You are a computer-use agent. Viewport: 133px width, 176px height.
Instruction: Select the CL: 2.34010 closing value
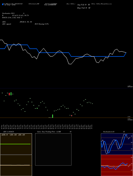point(50,5)
